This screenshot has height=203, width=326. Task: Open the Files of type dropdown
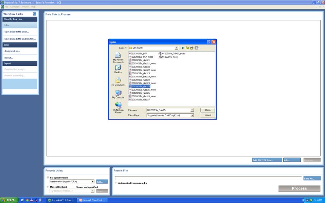tap(192, 115)
